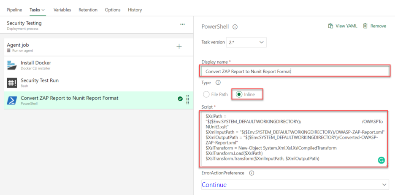This screenshot has height=195, width=395.
Task: Click the Grammarly icon in the script box
Action: pyautogui.click(x=381, y=160)
